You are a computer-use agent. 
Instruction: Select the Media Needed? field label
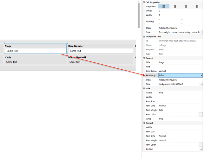coord(77,58)
